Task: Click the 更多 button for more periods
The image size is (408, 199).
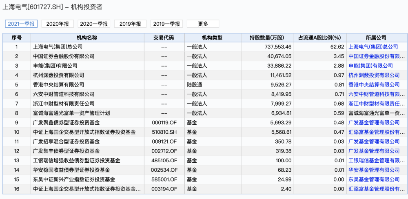Action: tap(203, 24)
